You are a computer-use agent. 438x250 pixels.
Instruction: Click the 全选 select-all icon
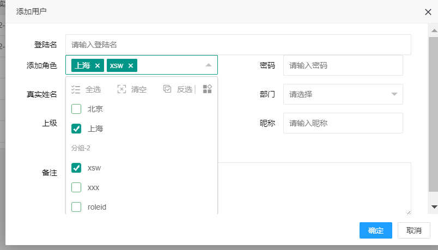point(76,89)
